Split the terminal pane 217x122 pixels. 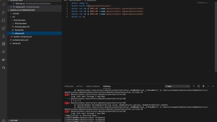point(198,86)
